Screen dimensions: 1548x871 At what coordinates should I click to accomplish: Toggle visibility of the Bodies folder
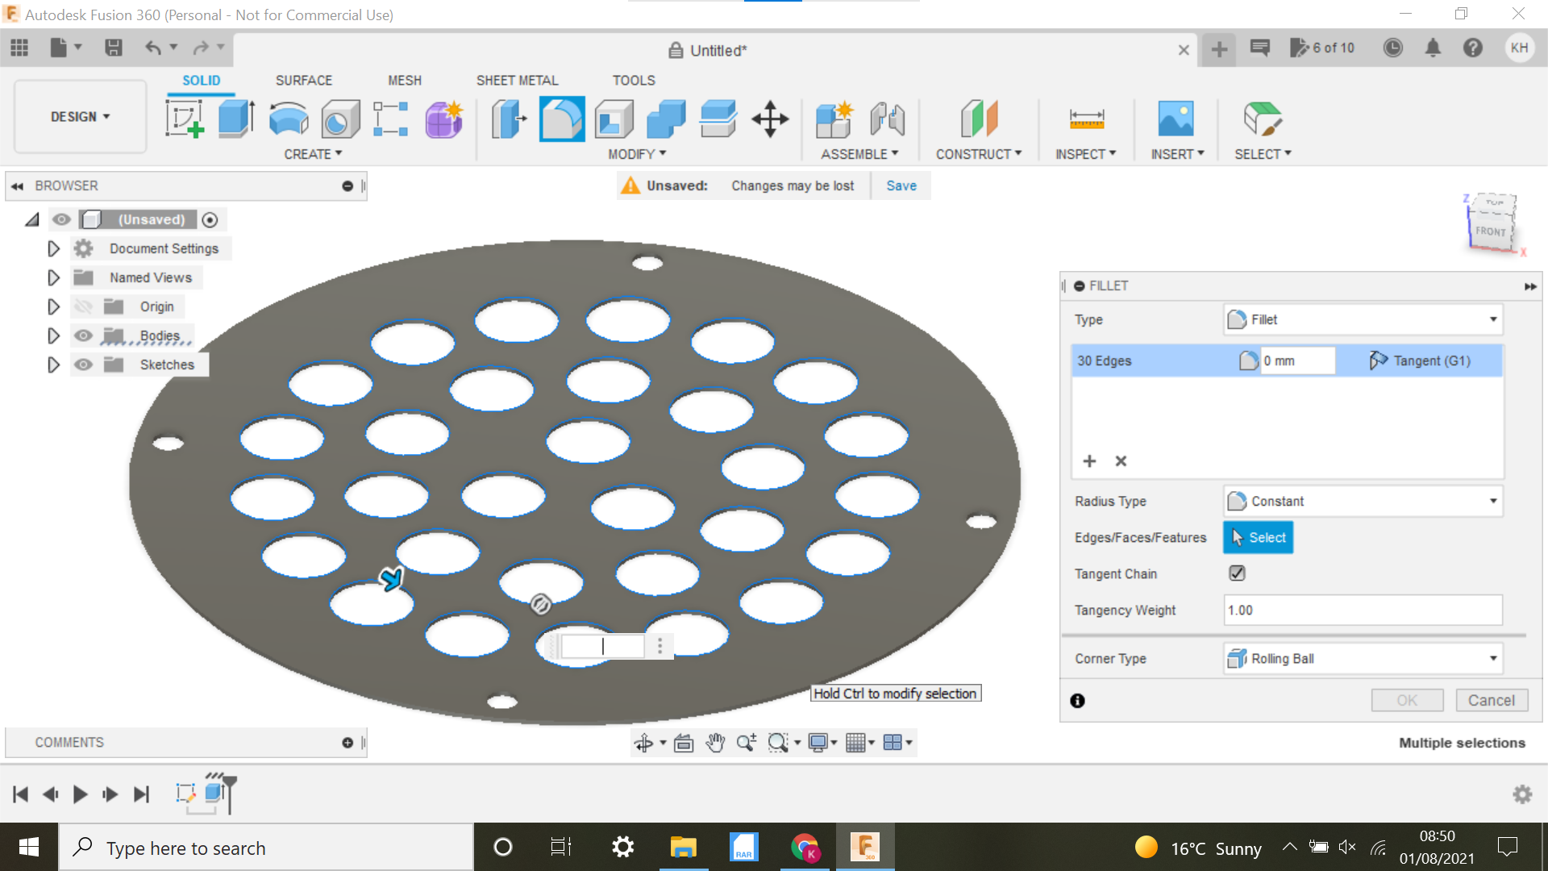(x=83, y=335)
